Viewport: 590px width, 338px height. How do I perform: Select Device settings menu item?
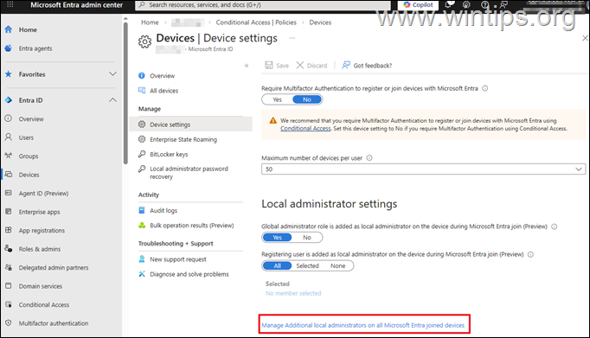[x=190, y=124]
